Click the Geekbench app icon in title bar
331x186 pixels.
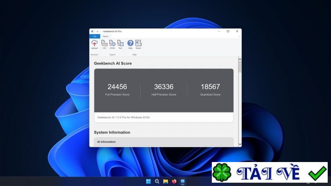tap(92, 31)
